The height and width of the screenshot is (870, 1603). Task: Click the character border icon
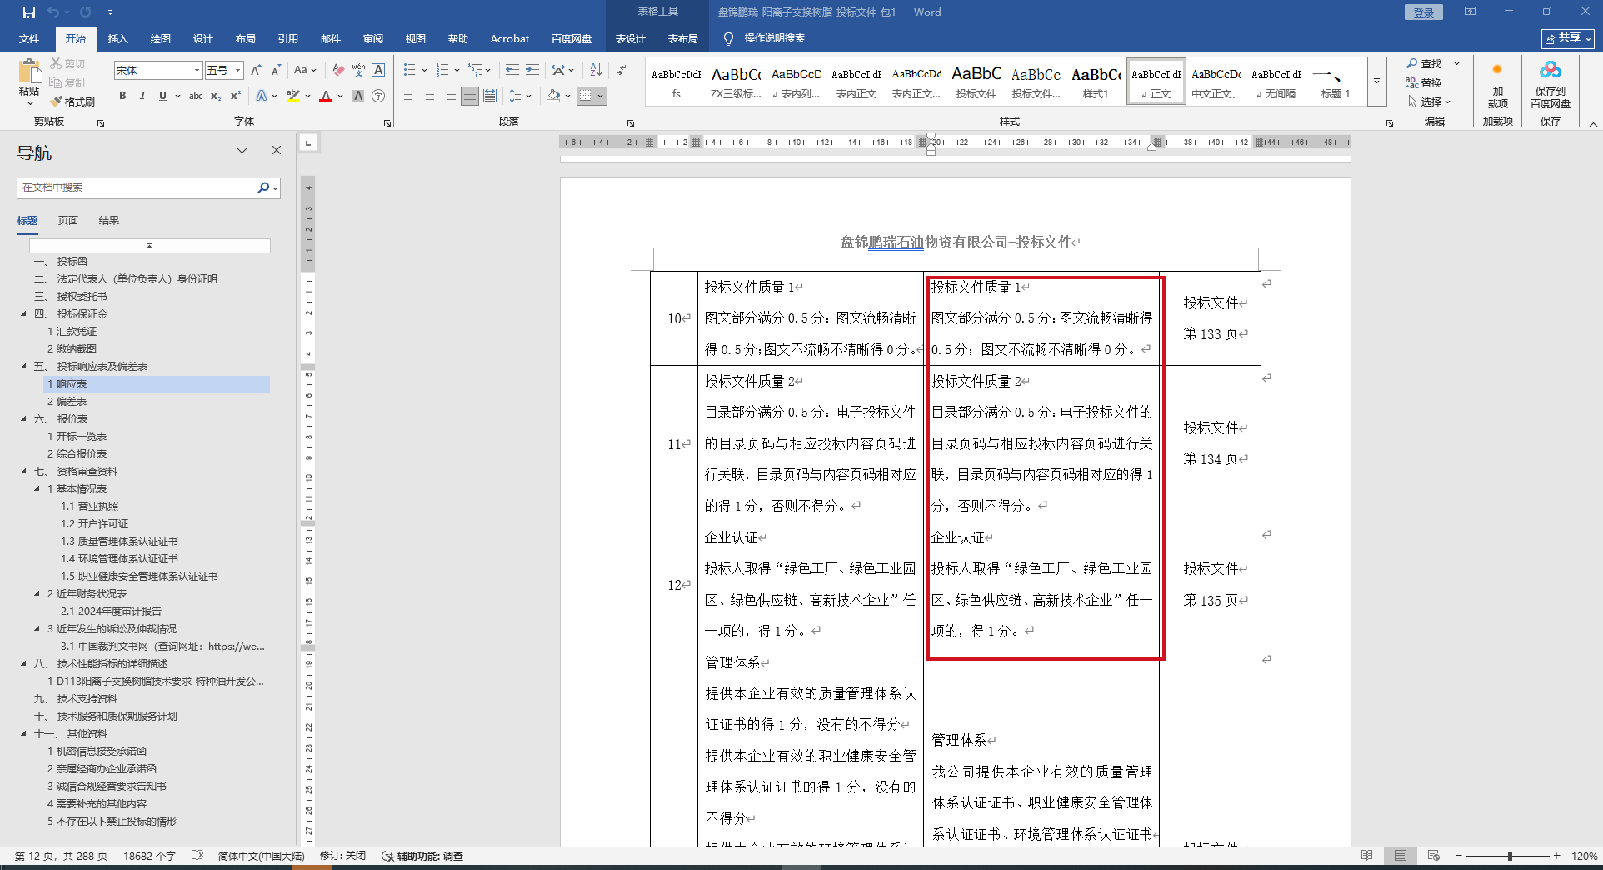click(x=378, y=71)
